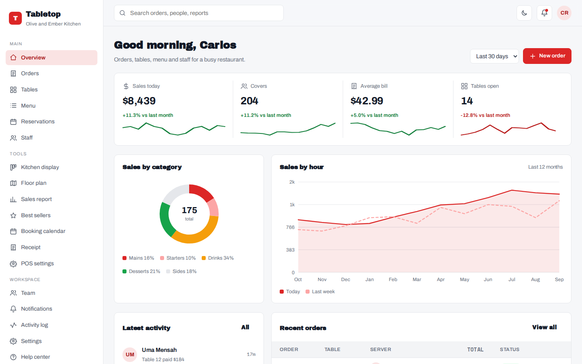Click the Mains 16% legend swatch
The image size is (582, 364).
point(124,258)
